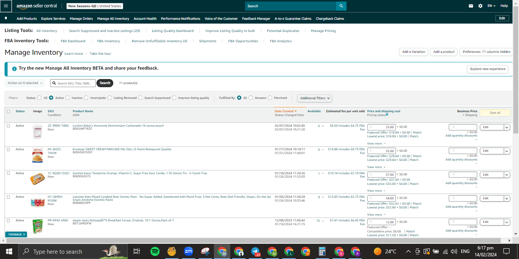Click the SKU, Title, ISBN search field

73,83
